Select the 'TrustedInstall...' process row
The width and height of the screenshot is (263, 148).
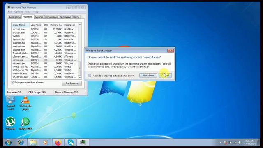(x=45, y=53)
